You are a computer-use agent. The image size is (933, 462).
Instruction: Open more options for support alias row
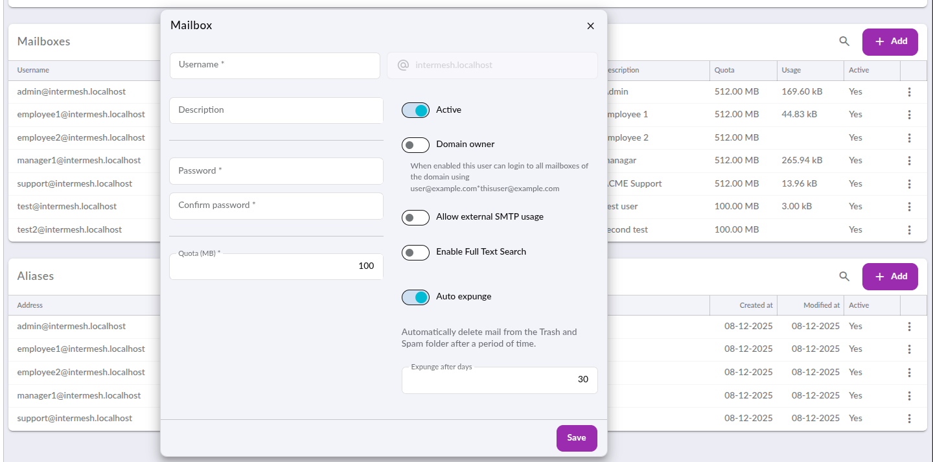[x=909, y=419]
